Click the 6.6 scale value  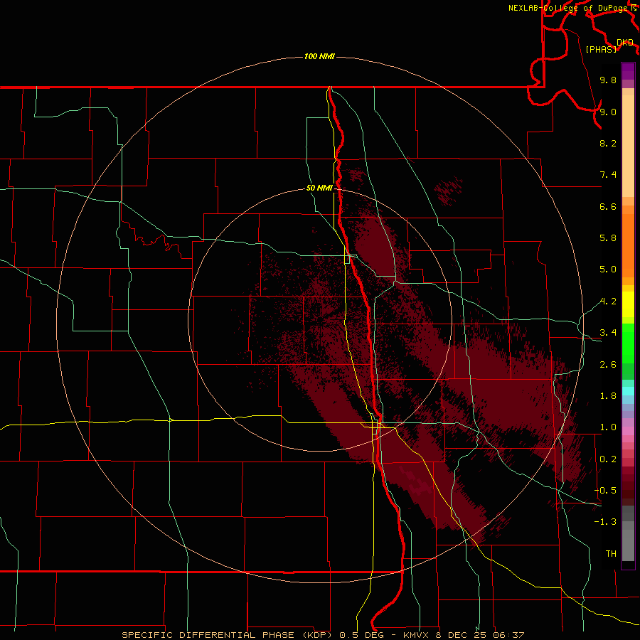tap(608, 206)
